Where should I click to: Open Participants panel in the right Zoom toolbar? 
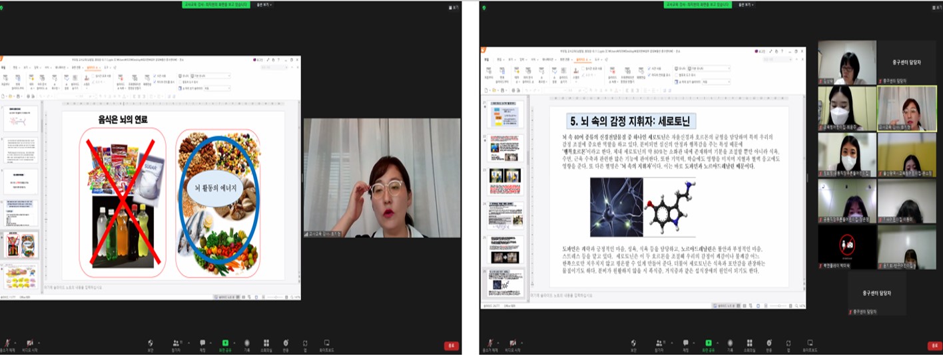click(x=658, y=343)
